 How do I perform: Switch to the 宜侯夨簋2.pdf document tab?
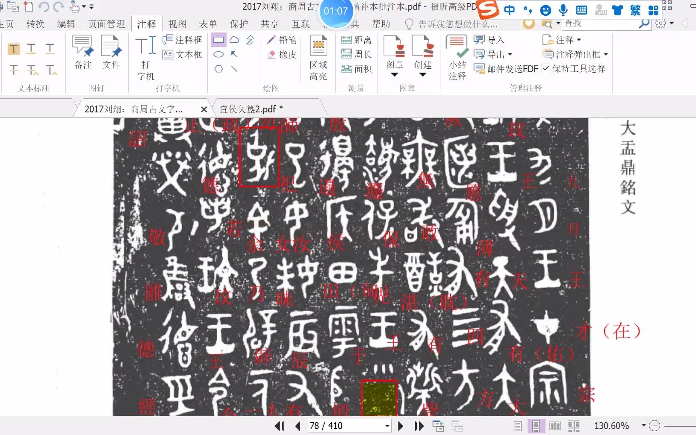point(251,109)
